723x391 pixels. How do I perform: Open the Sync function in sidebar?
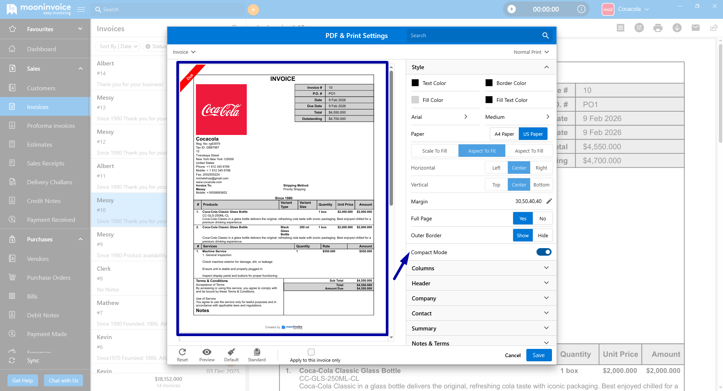(33, 360)
